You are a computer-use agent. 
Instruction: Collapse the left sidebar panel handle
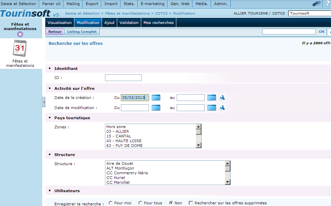(44, 102)
